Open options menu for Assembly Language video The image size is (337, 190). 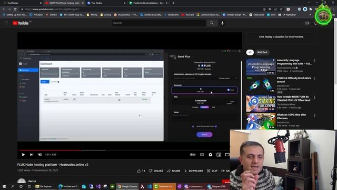point(315,61)
